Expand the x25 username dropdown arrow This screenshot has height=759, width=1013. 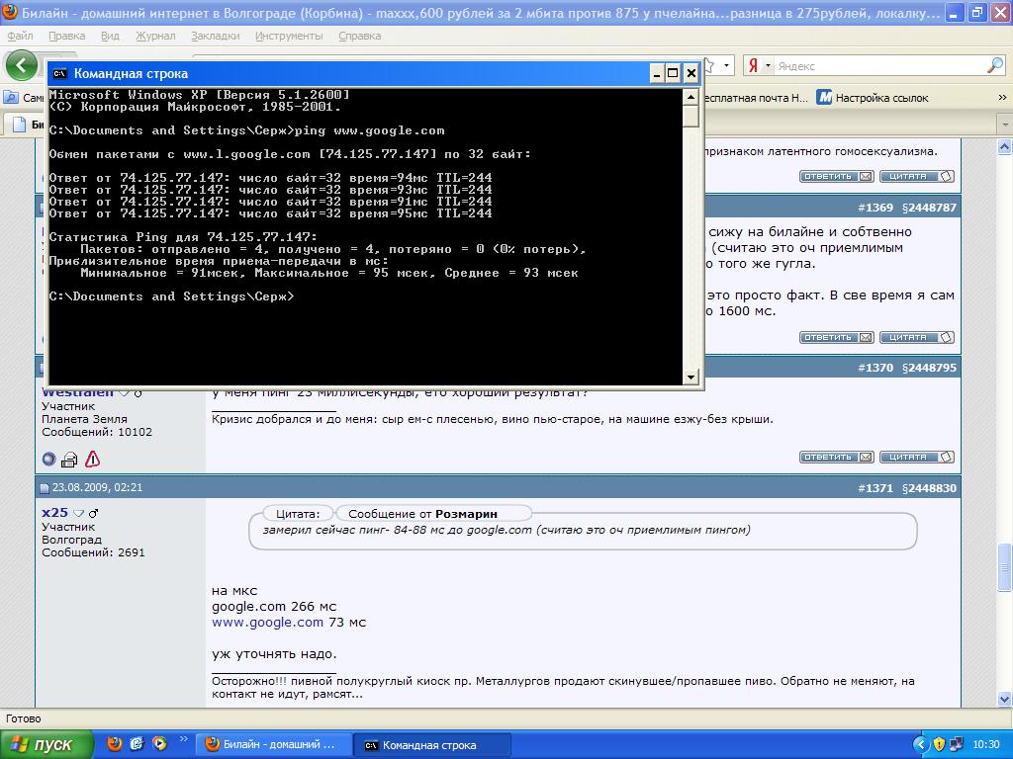click(x=79, y=514)
